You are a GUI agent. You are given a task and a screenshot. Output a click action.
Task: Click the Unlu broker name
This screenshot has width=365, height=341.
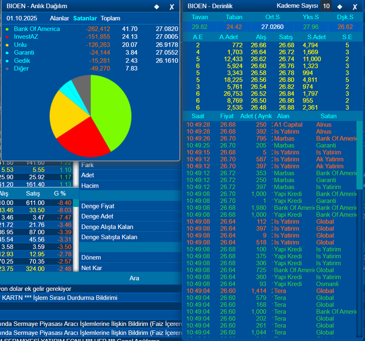[20, 45]
